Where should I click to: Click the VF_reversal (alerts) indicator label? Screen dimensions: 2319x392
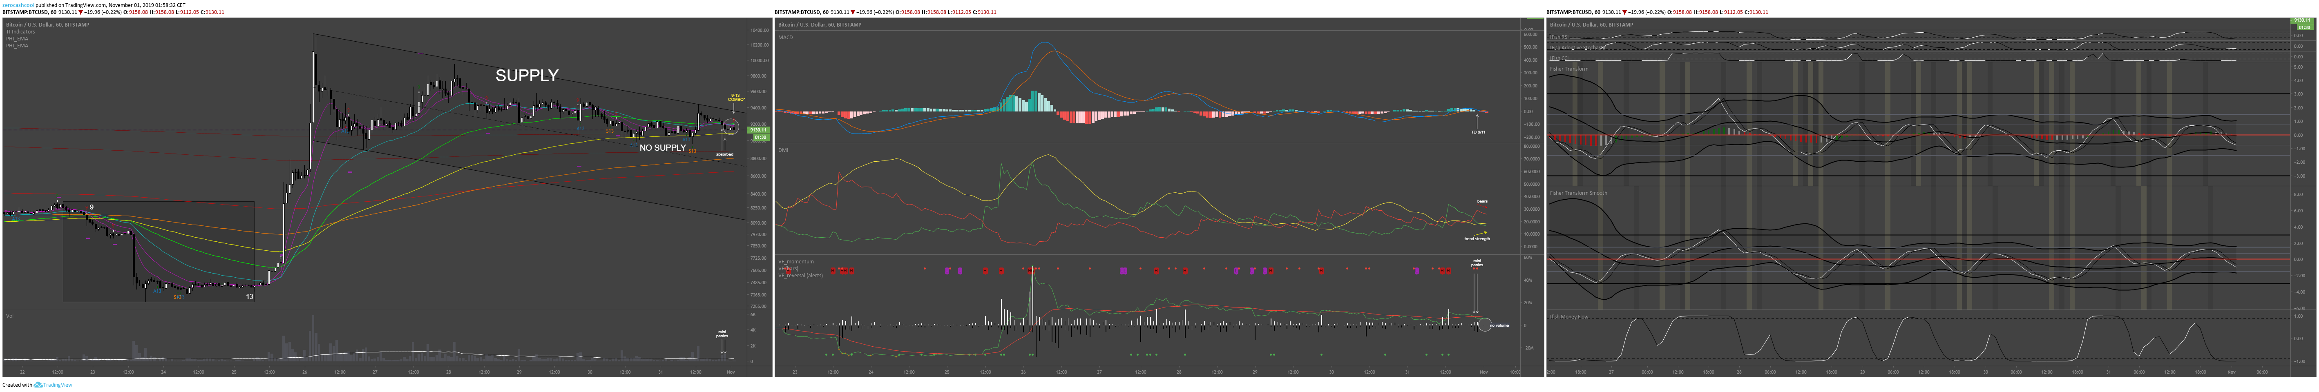point(800,275)
